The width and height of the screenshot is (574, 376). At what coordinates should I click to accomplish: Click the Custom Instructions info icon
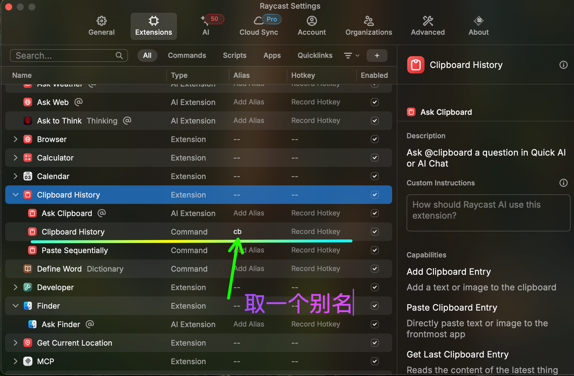[x=563, y=183]
